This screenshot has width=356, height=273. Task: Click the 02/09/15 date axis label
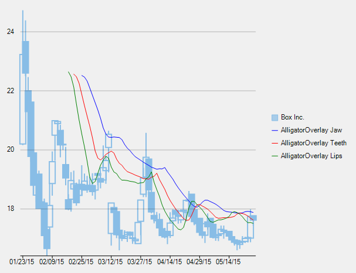pos(51,261)
